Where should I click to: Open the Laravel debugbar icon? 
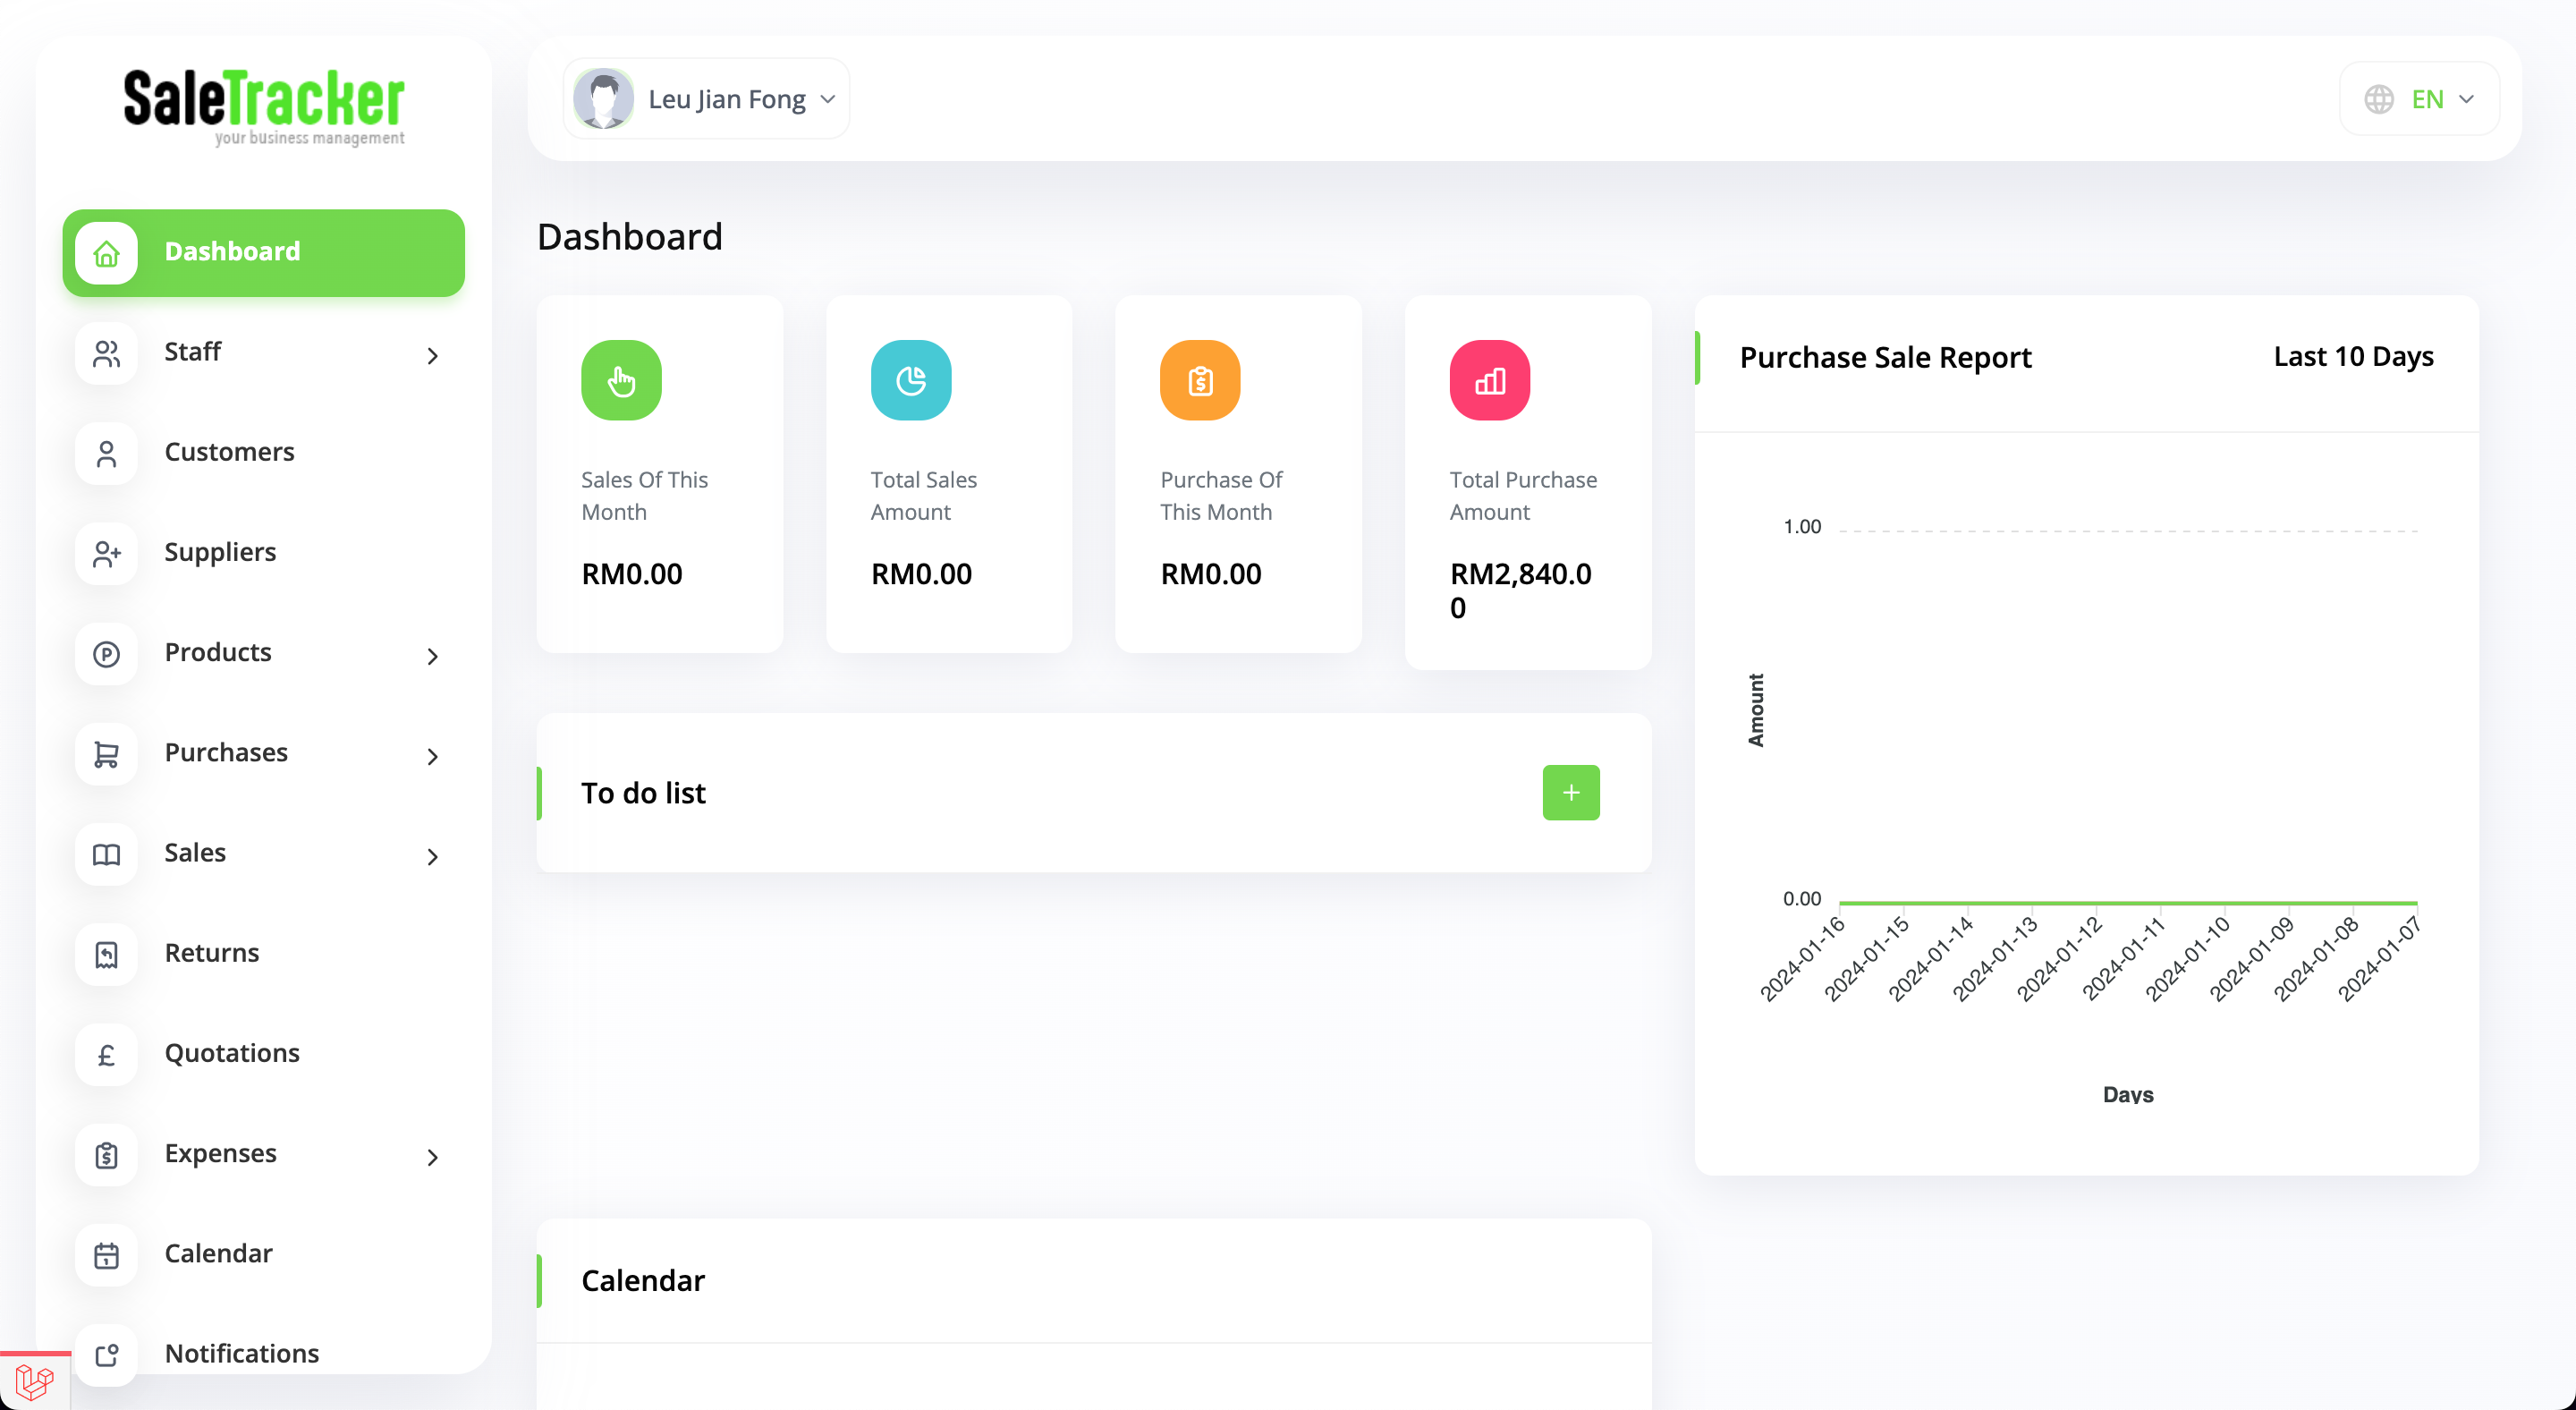click(x=34, y=1382)
